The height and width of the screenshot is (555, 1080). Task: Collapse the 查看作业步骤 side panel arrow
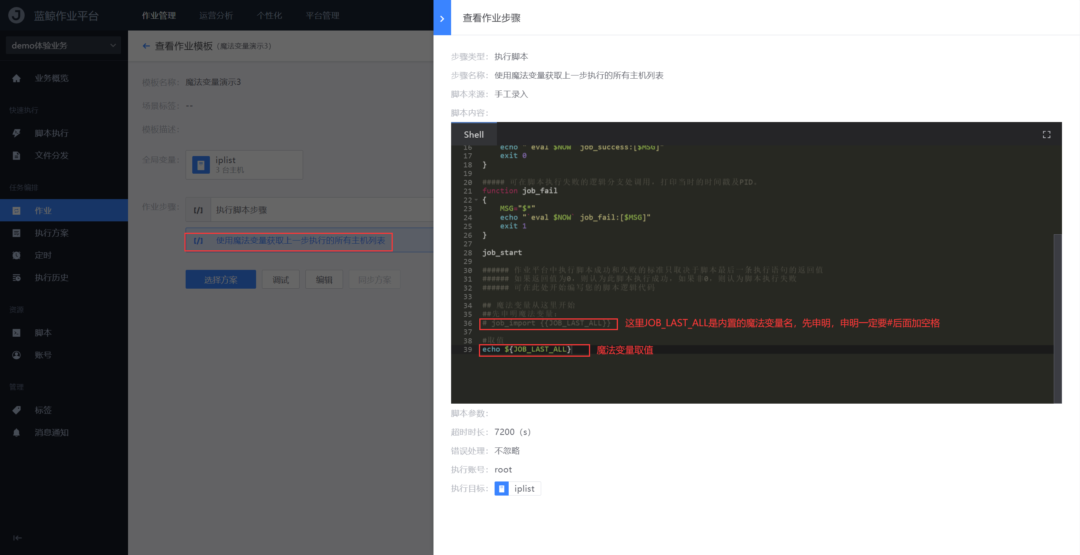click(x=442, y=18)
